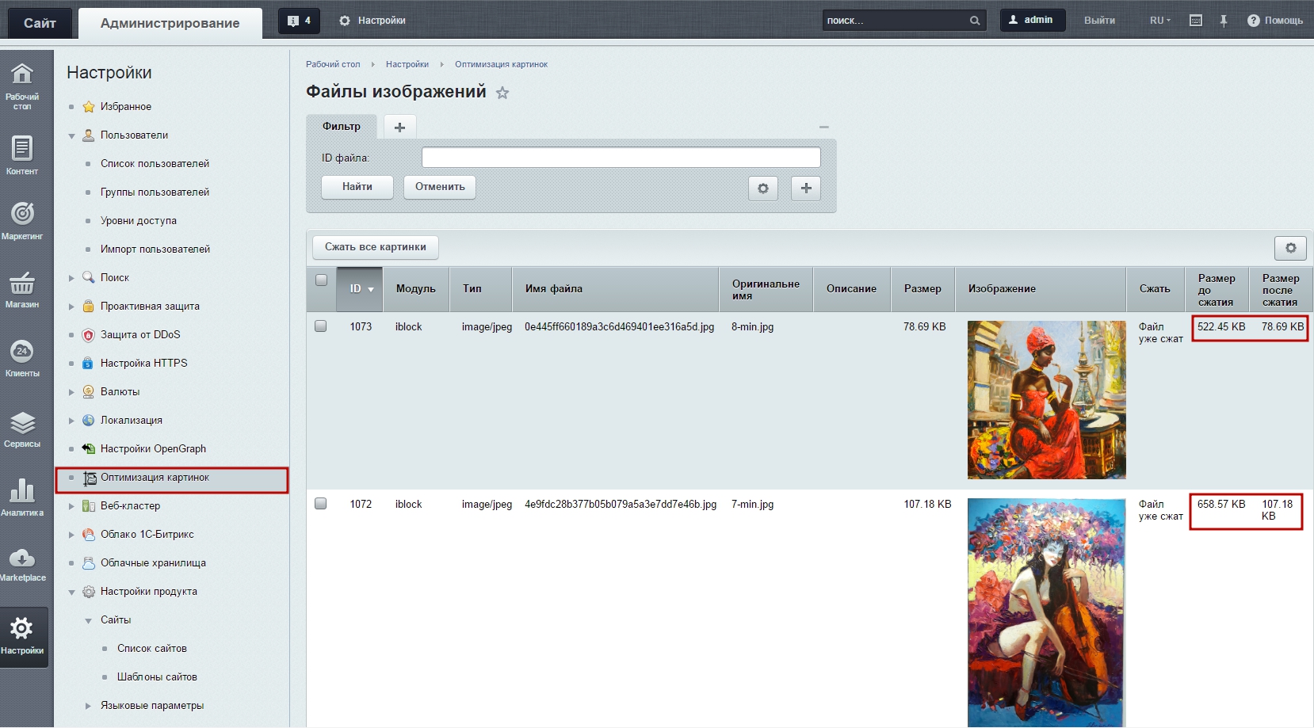This screenshot has height=728, width=1314.
Task: Open the Маркетинг target icon
Action: pos(22,214)
